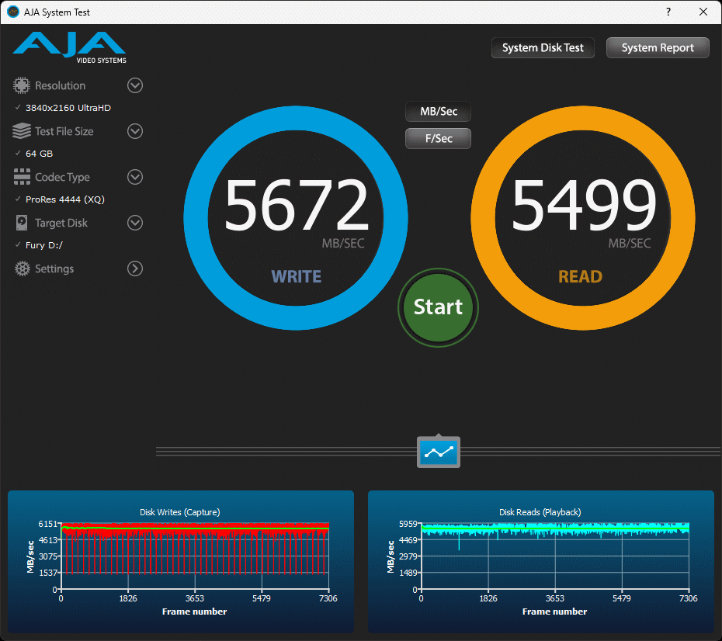Click the Test File Size stack icon
Image resolution: width=722 pixels, height=641 pixels.
22,131
